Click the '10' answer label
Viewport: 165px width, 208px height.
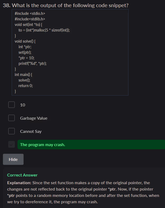coord(23,105)
